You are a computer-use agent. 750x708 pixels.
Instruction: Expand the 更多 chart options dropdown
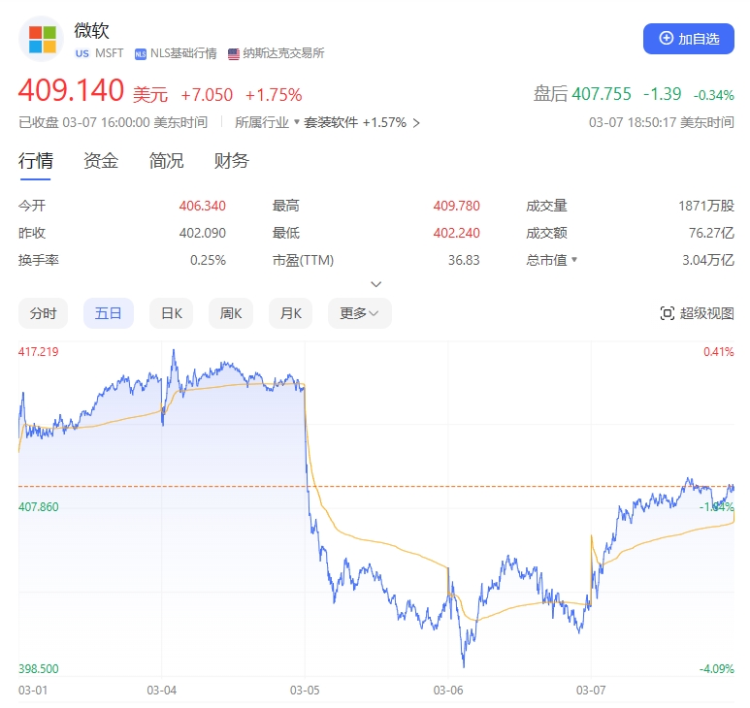coord(359,313)
